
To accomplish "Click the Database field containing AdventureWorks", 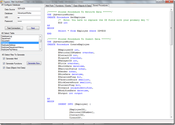I will tap(29, 13).
